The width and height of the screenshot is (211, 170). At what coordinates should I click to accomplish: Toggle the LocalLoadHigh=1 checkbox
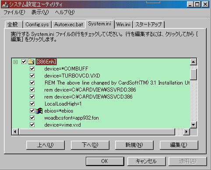[x=32, y=104]
